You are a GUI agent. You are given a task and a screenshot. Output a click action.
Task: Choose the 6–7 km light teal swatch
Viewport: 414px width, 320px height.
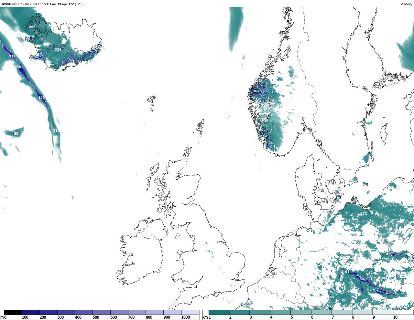tap(321, 312)
